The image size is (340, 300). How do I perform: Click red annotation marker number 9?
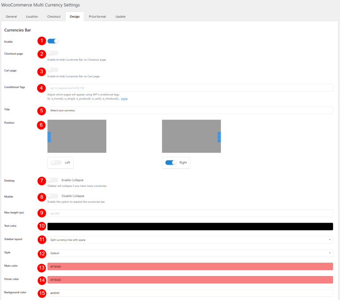pyautogui.click(x=42, y=213)
